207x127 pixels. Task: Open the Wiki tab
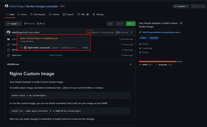[x=83, y=15]
